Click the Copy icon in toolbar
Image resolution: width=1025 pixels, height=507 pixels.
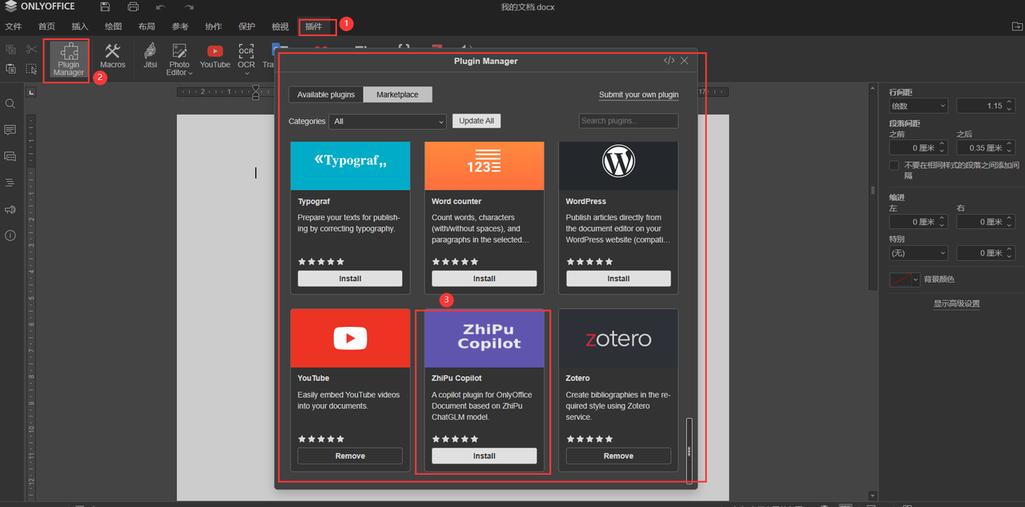(x=11, y=50)
